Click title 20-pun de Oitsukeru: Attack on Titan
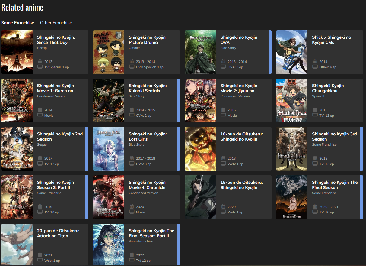The height and width of the screenshot is (266, 366). coord(58,233)
